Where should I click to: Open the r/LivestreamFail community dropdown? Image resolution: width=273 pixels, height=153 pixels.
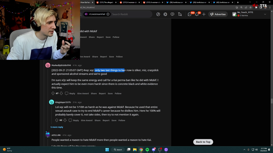click(x=97, y=14)
